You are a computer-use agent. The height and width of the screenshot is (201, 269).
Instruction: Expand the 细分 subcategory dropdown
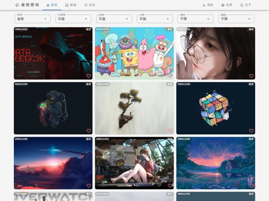click(x=195, y=19)
